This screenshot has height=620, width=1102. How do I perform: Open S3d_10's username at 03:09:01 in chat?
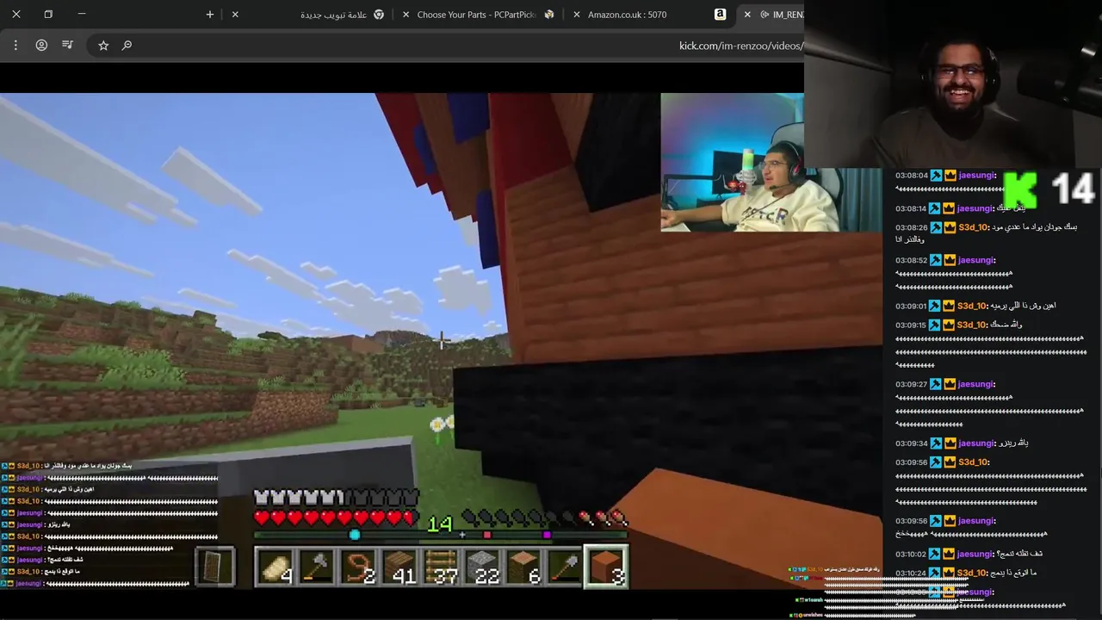[x=971, y=306]
